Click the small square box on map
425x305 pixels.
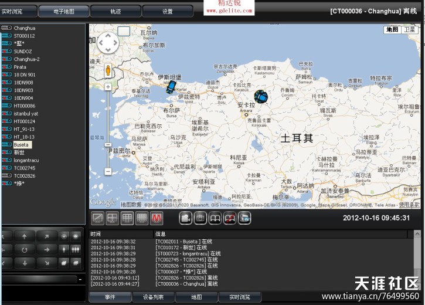point(124,31)
